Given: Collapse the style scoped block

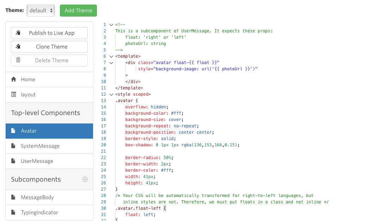Looking at the screenshot, I should pos(111,94).
